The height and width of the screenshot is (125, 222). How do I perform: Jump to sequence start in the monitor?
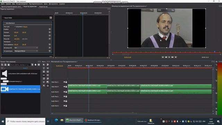163,57
